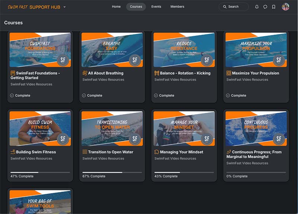Click Complete checkmark on All About Breathing card
Image resolution: width=298 pixels, height=214 pixels.
(84, 95)
